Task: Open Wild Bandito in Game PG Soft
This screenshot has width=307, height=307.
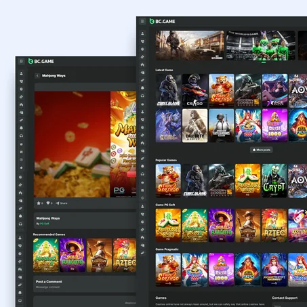Action: [222, 225]
